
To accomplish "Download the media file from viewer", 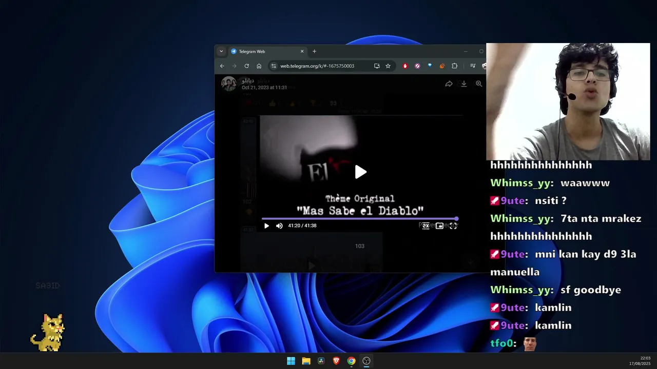I will click(463, 84).
